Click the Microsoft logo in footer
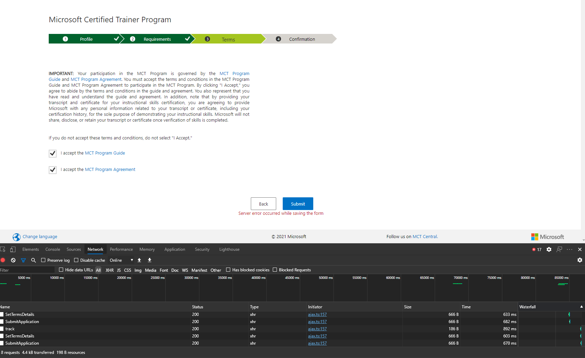The height and width of the screenshot is (358, 585). (547, 237)
